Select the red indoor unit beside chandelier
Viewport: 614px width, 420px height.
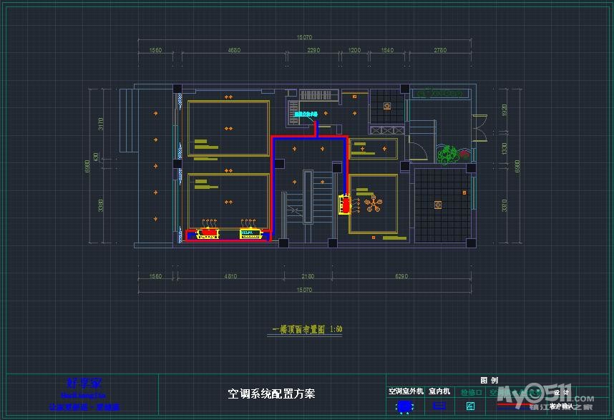click(345, 205)
